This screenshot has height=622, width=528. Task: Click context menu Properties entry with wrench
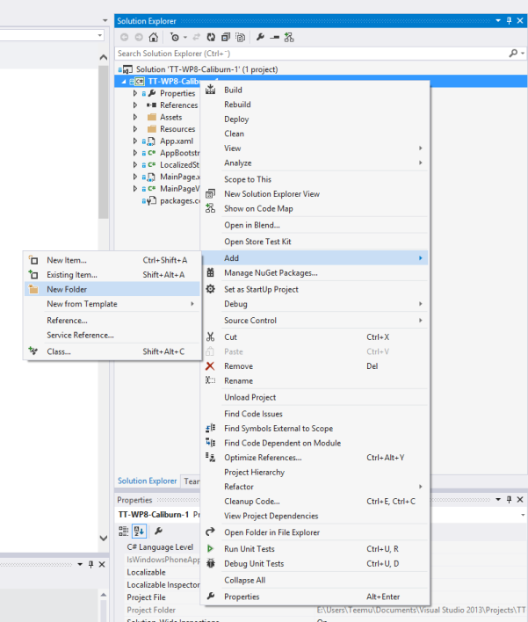coord(316,597)
